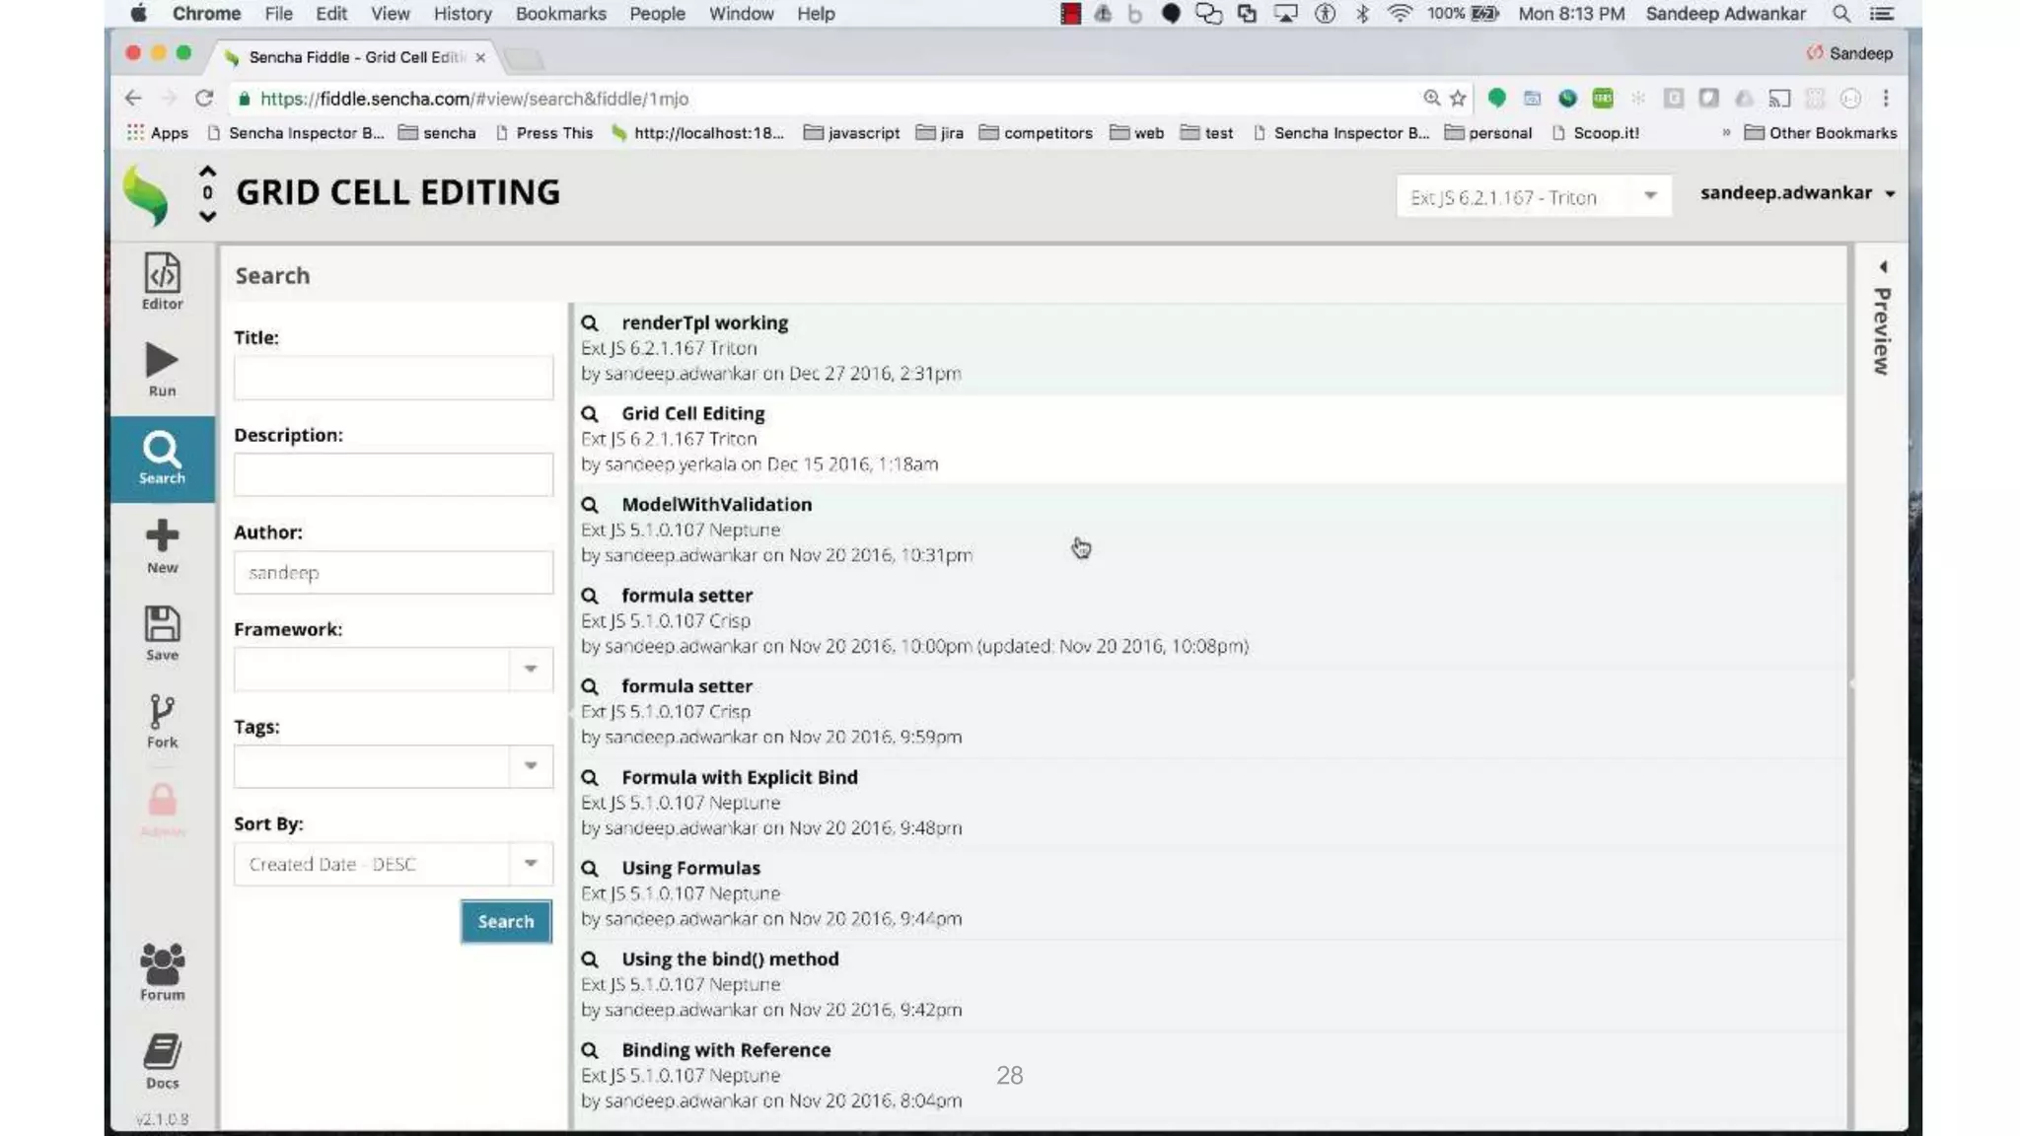2020x1136 pixels.
Task: Click the locked Admin padlock icon
Action: point(162,809)
